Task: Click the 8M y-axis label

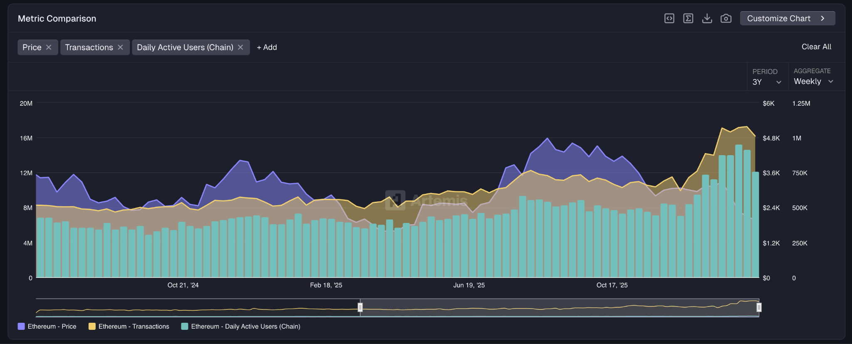Action: (x=28, y=208)
